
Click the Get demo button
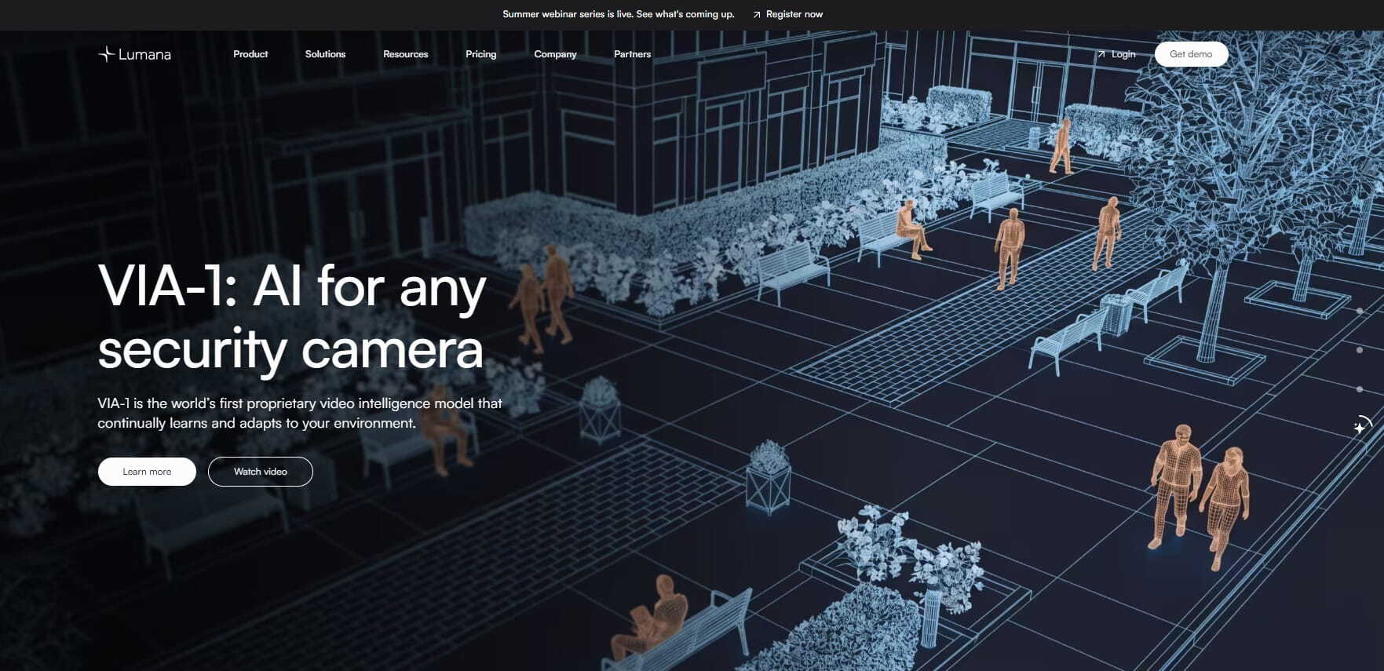point(1191,54)
